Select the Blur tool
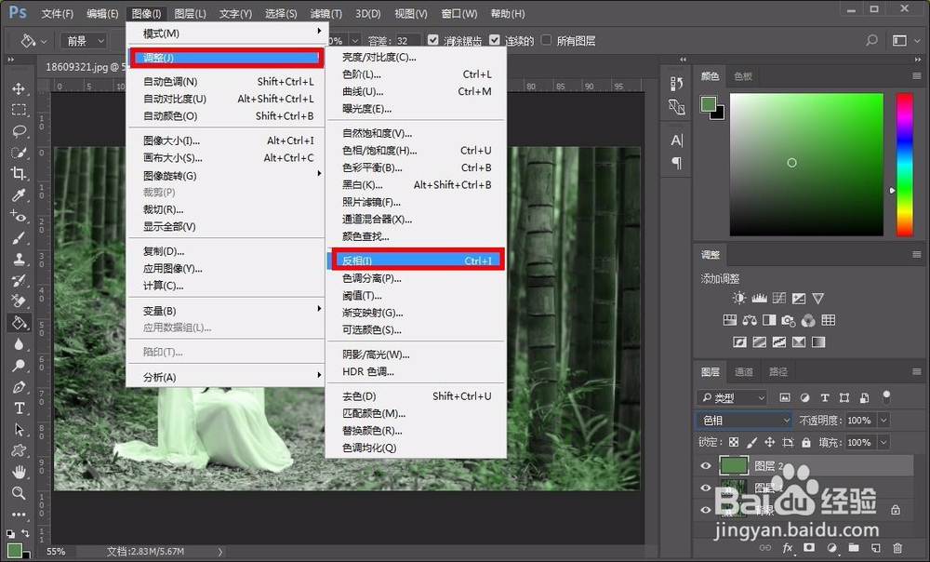 [x=19, y=344]
